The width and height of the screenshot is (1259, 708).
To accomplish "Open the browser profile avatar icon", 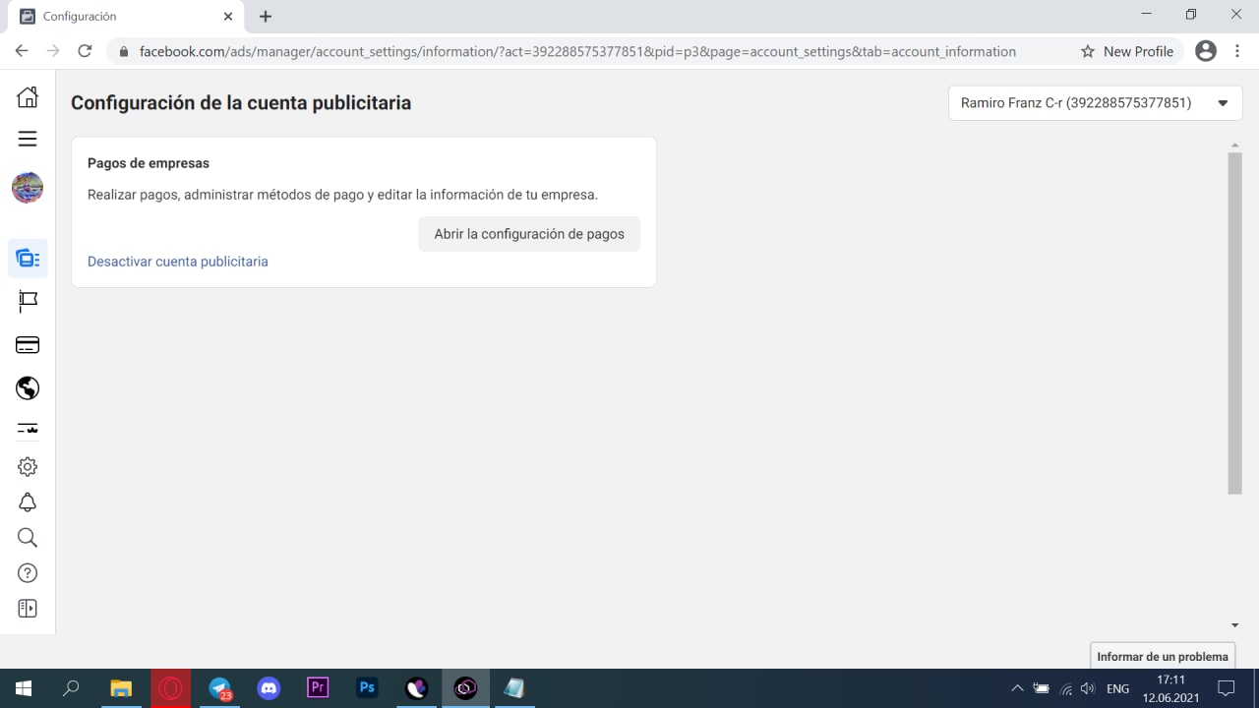I will pyautogui.click(x=1206, y=51).
